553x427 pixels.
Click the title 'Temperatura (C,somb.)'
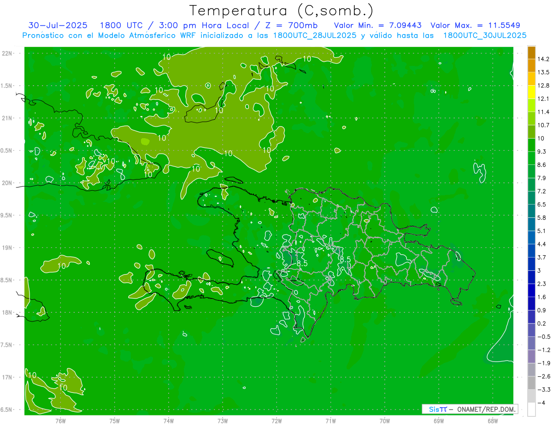tap(281, 11)
